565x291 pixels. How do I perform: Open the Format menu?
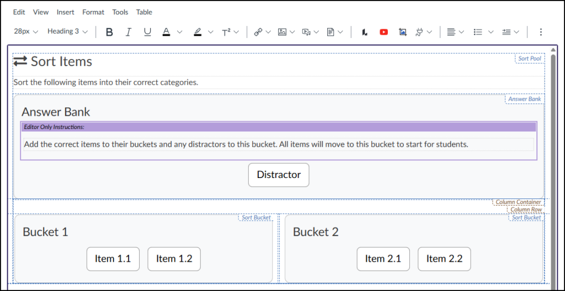93,12
